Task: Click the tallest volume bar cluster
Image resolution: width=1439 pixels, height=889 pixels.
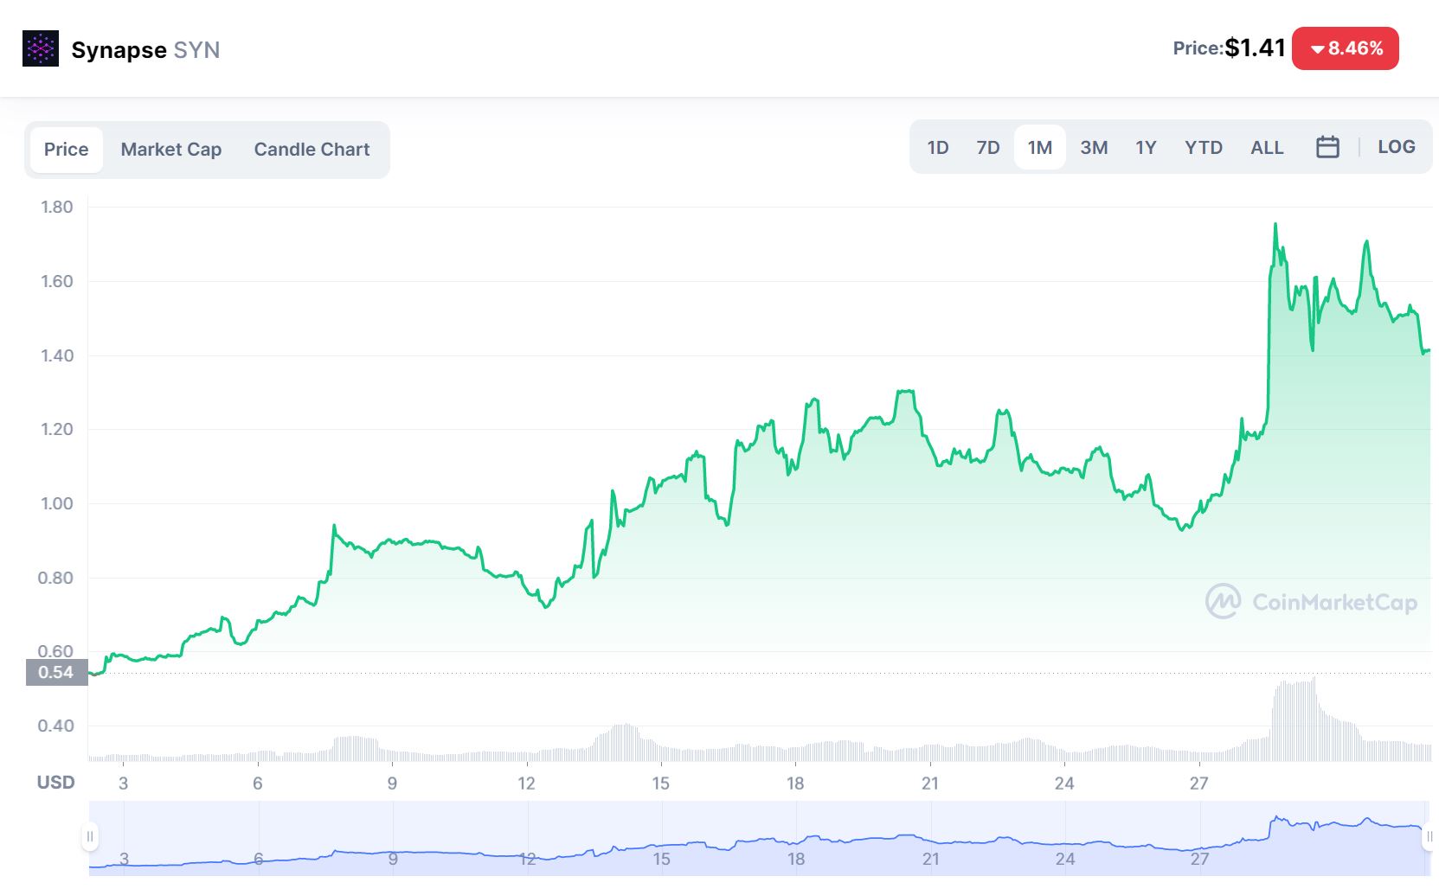Action: click(x=1294, y=720)
